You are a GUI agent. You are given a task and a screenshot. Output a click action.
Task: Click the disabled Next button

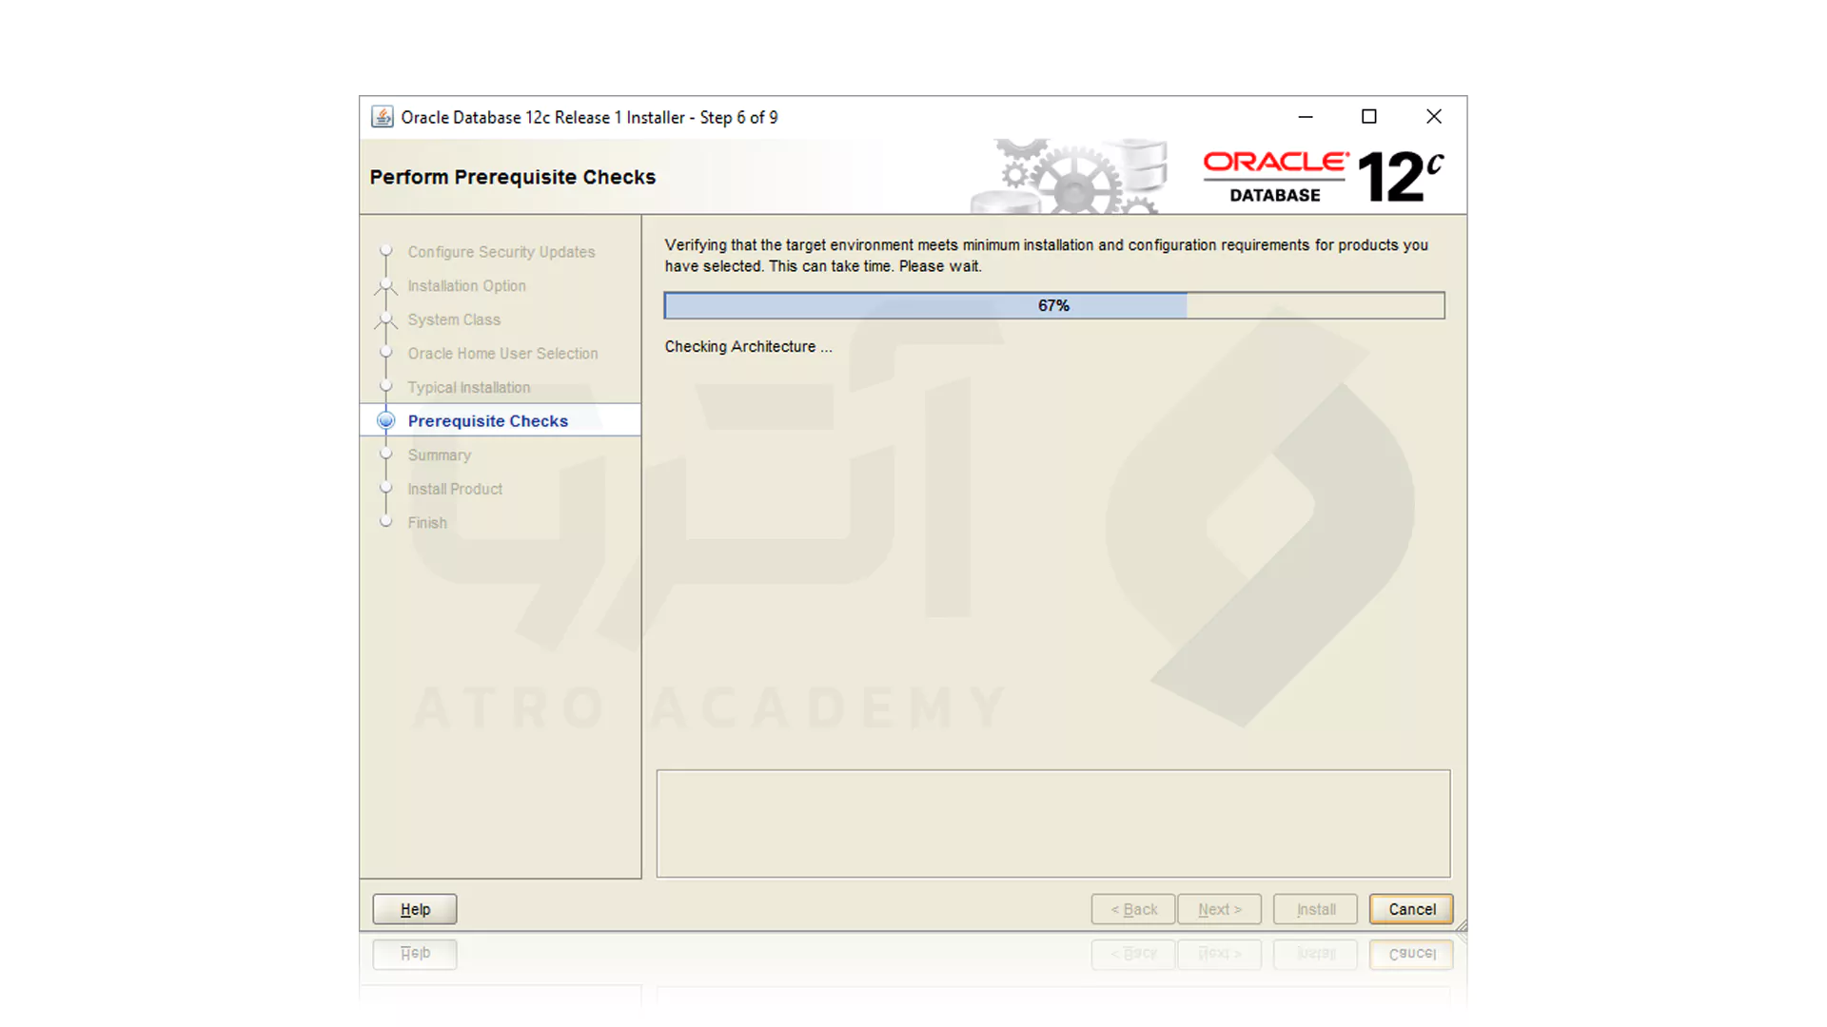pos(1219,908)
